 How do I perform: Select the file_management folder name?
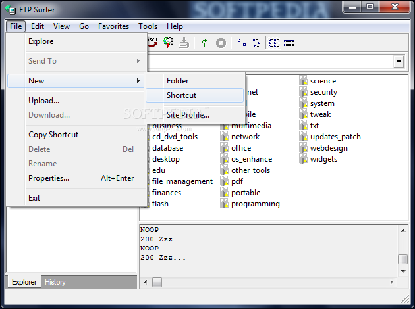182,181
